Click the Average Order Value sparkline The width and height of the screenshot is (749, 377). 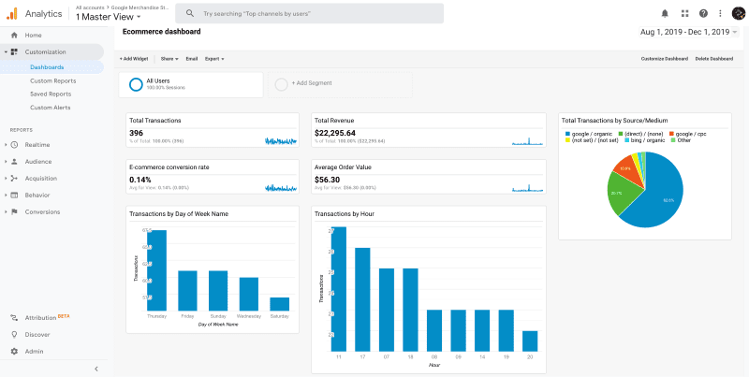pyautogui.click(x=527, y=187)
